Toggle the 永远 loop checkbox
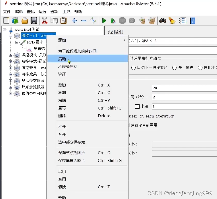The image size is (217, 199). (x=137, y=106)
